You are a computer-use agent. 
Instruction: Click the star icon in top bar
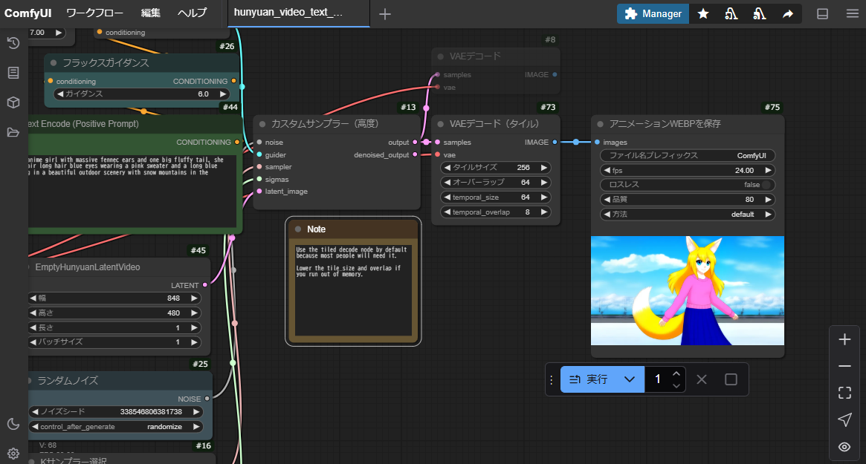[x=703, y=14]
